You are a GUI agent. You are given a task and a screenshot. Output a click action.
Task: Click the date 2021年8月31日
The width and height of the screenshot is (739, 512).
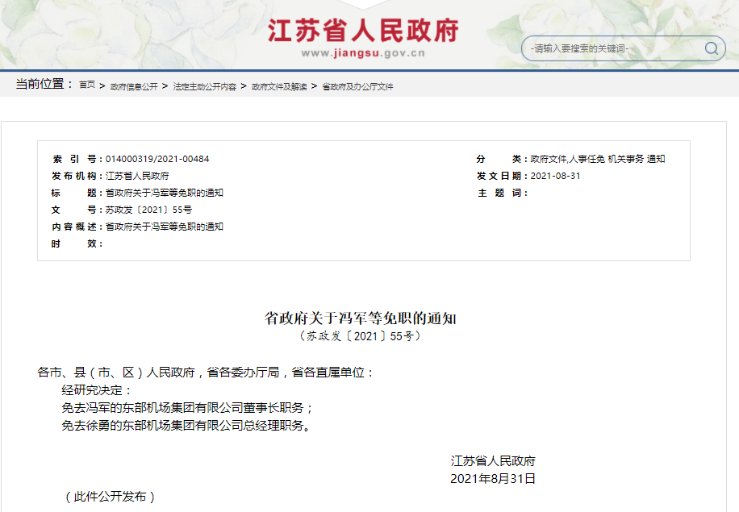pos(493,479)
